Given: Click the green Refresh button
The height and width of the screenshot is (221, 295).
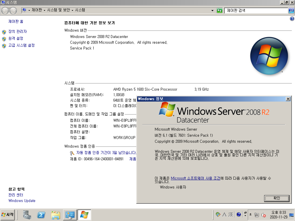Looking at the screenshot, I should coord(220,11).
